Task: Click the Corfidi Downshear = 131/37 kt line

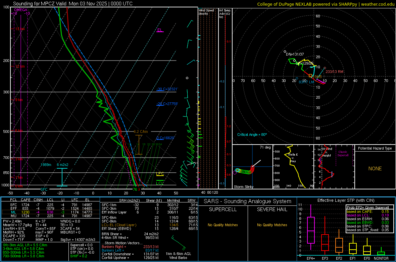Action: coord(130,254)
